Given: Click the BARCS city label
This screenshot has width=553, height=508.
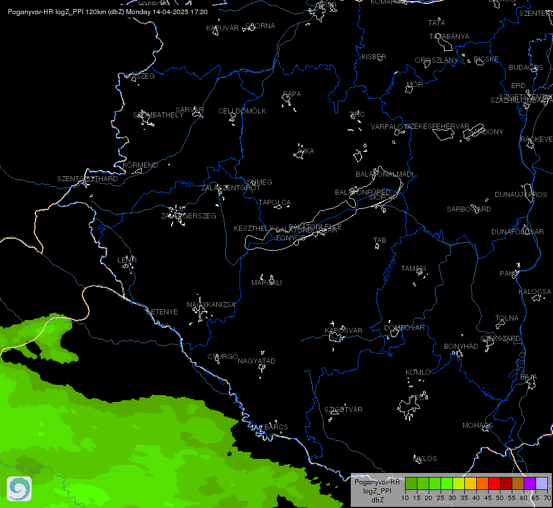Looking at the screenshot, I should 276,427.
